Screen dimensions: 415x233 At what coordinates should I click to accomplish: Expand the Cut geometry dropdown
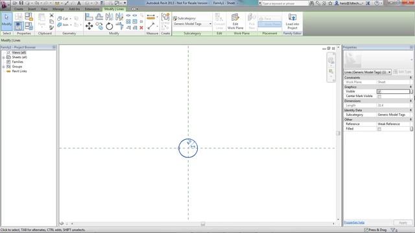pos(71,19)
